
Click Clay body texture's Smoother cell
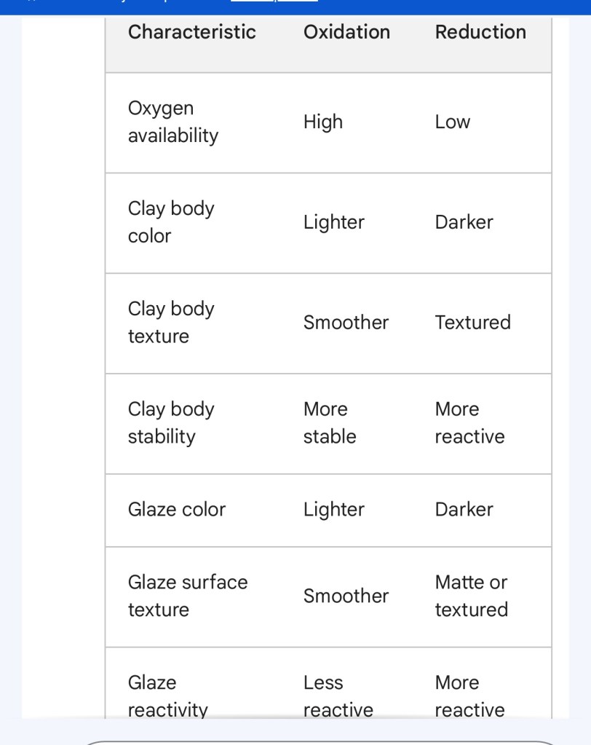coord(346,323)
